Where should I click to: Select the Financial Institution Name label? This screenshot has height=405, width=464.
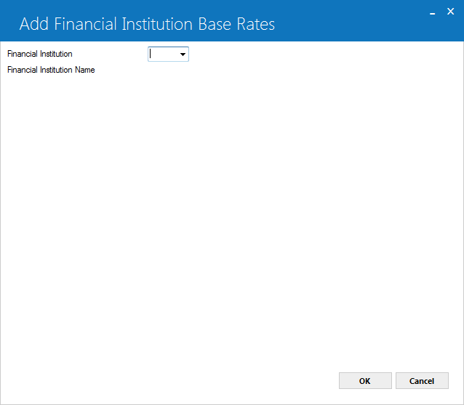(51, 70)
